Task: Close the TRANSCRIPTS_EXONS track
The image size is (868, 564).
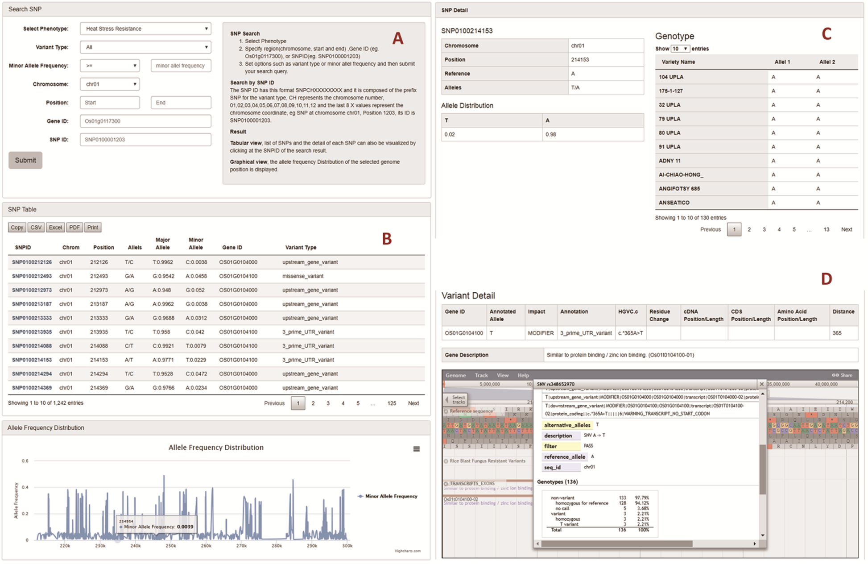Action: [x=446, y=484]
